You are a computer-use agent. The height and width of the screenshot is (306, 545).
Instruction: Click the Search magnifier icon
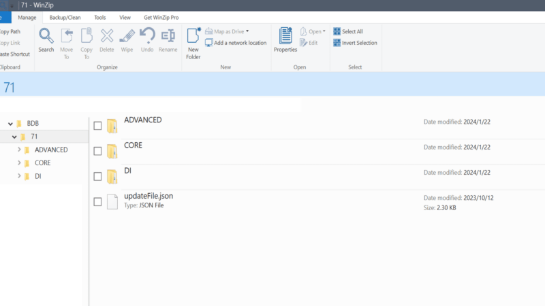(46, 36)
